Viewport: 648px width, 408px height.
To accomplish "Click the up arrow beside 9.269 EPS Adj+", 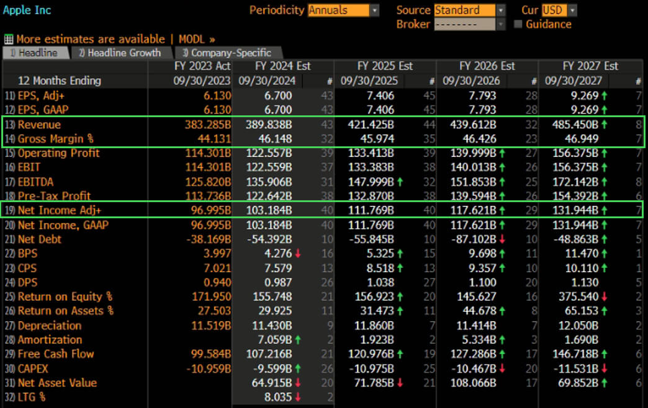I will pos(604,96).
